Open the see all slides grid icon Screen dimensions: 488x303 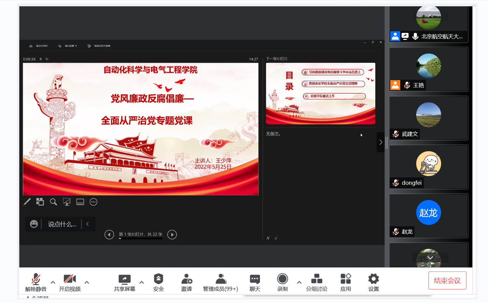(x=40, y=202)
